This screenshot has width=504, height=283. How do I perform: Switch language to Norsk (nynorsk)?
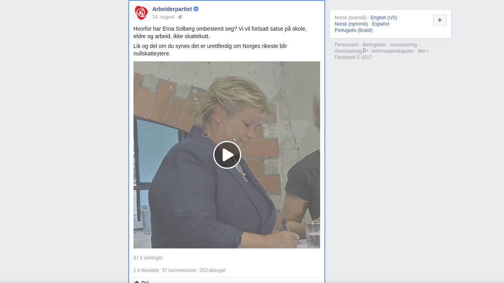click(x=351, y=24)
